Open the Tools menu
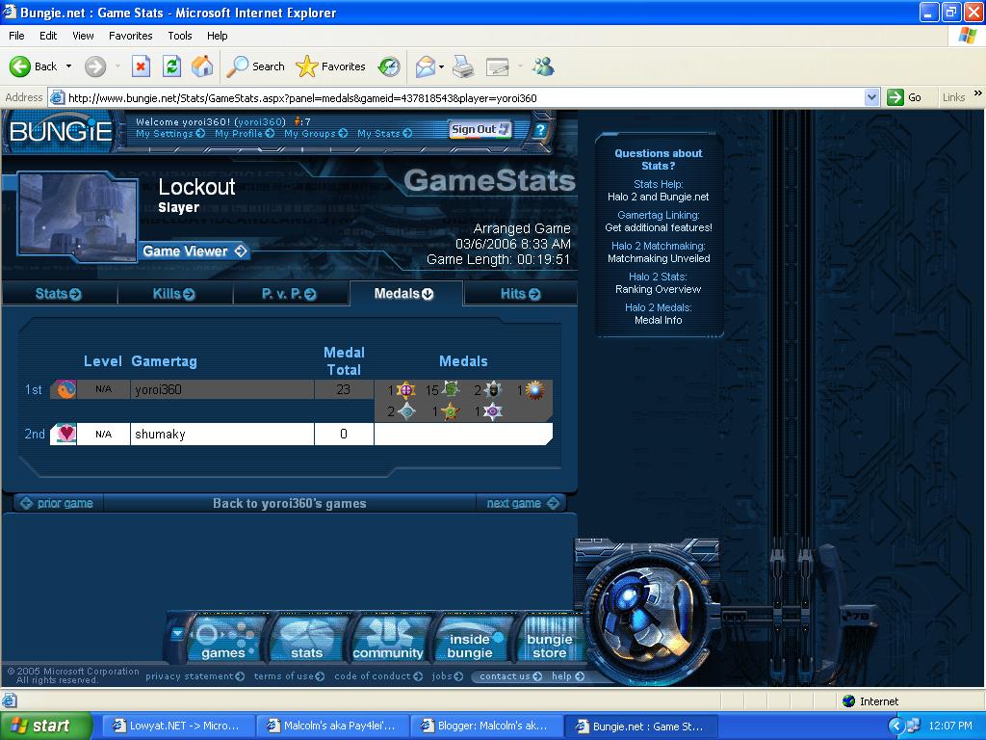 (180, 36)
